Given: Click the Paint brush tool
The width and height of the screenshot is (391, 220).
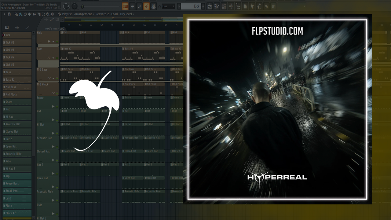Looking at the screenshot, I should (20, 14).
